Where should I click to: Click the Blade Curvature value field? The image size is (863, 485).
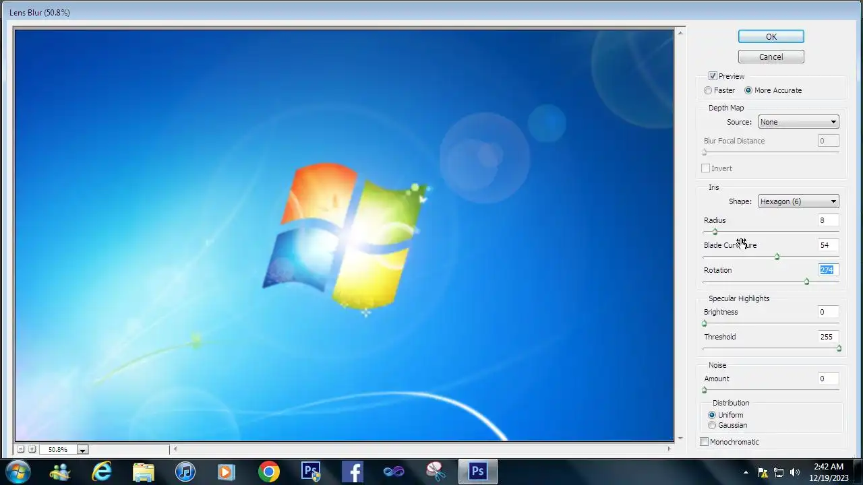pos(828,245)
